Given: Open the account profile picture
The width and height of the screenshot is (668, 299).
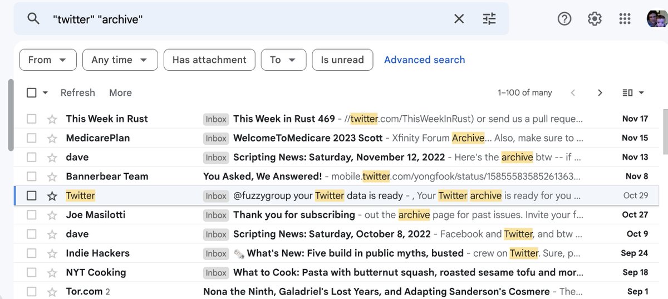Looking at the screenshot, I should tap(656, 19).
